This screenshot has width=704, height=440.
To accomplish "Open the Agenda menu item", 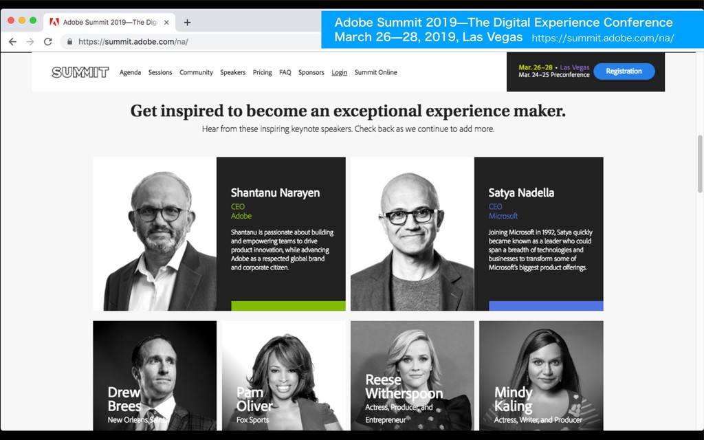I will click(x=130, y=72).
